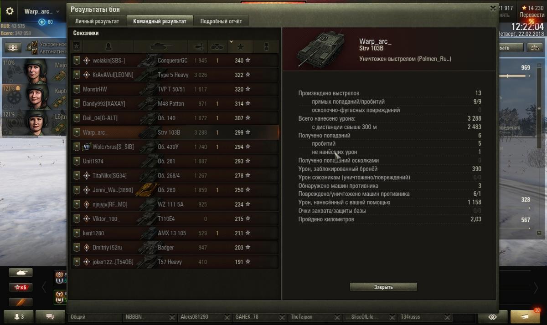Open the chat channels speech-bubble icon
Viewport: 547px width, 325px height.
(50, 316)
